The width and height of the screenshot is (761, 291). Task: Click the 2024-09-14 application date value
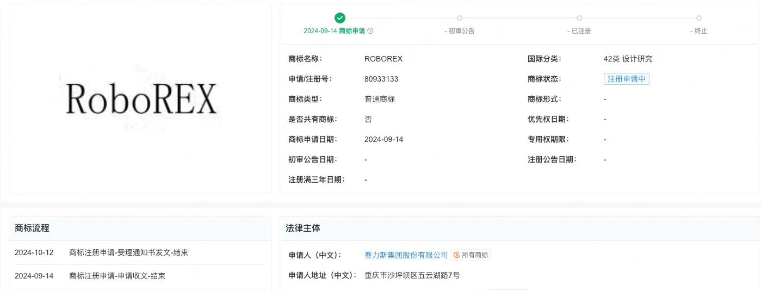384,139
